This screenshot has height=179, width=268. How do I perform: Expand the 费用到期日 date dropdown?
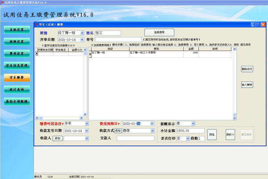152,124
